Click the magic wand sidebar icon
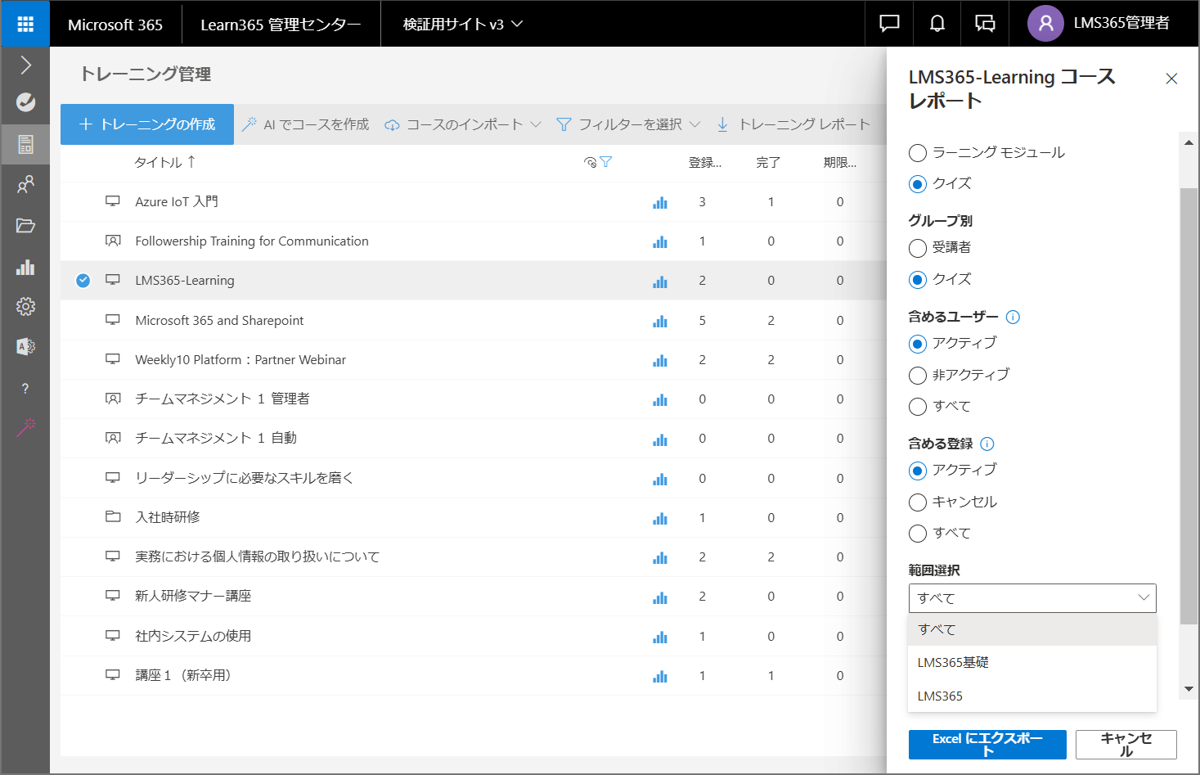 tap(25, 427)
